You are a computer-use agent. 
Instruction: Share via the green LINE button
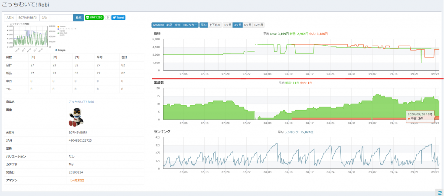94,18
